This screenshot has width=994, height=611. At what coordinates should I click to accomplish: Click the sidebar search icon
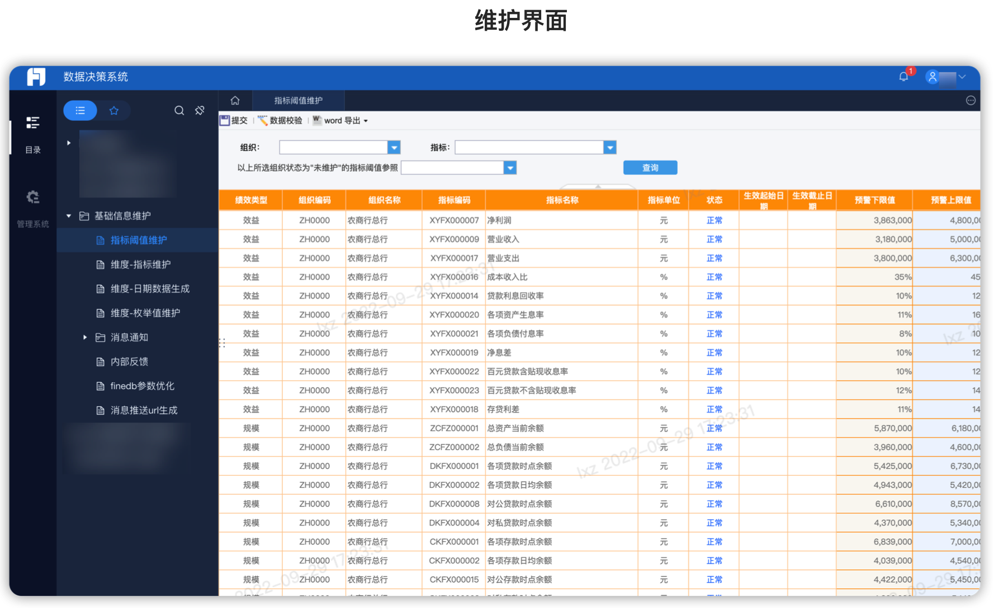tap(179, 111)
